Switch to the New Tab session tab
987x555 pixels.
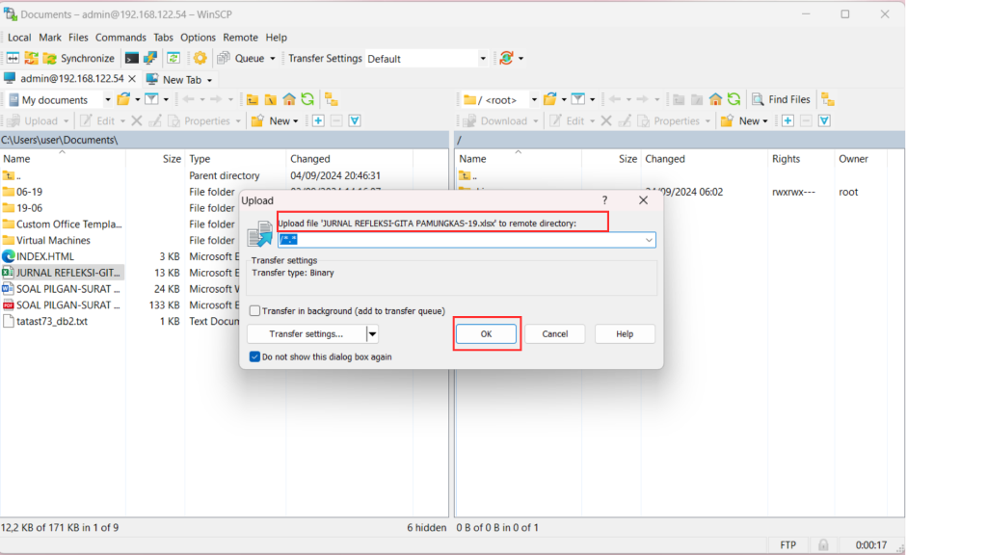[179, 80]
